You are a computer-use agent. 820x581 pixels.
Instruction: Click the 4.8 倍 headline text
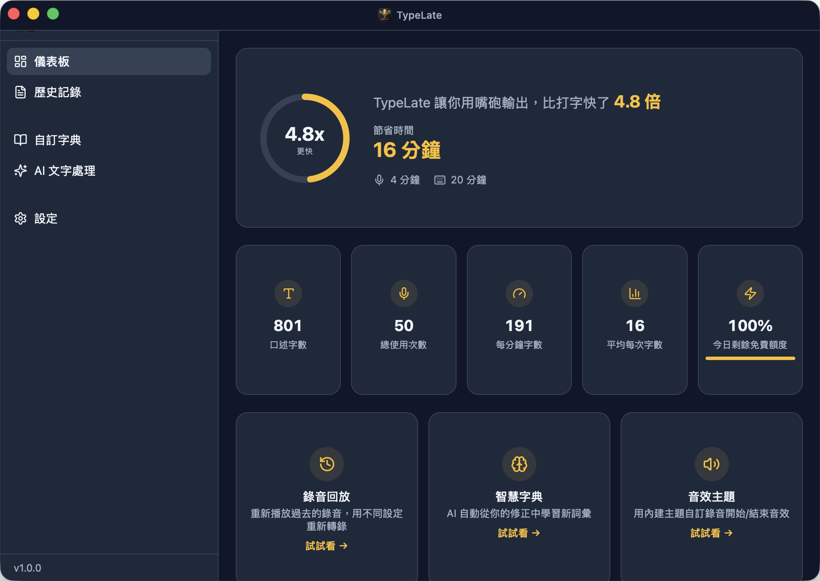pyautogui.click(x=637, y=102)
